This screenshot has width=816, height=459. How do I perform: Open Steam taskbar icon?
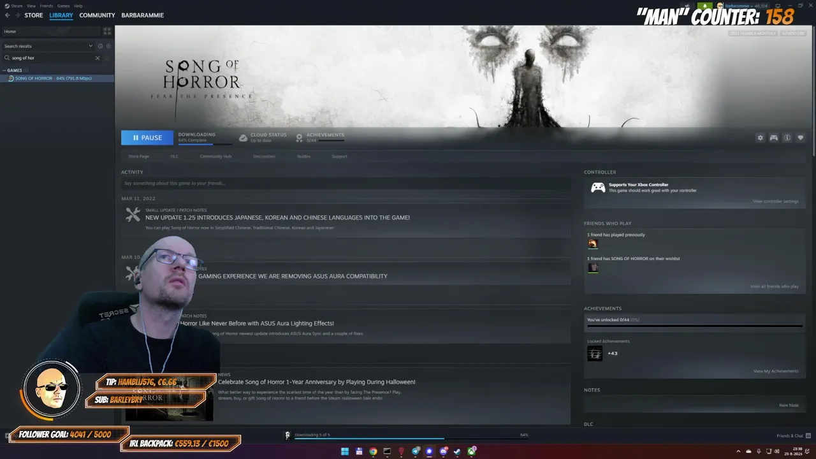(457, 451)
